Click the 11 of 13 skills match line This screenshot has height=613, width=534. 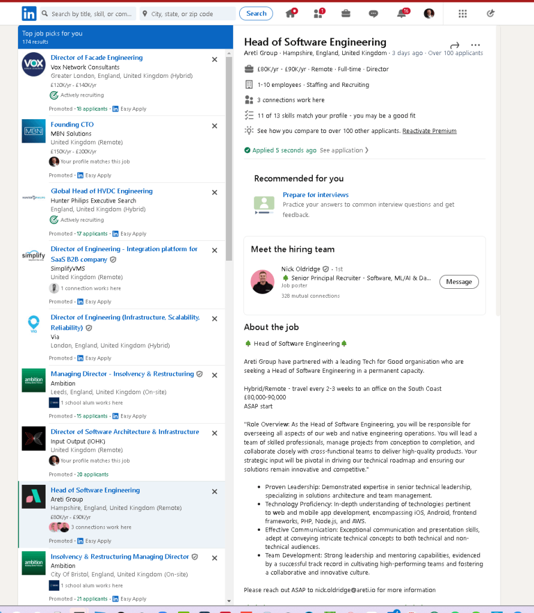[336, 116]
